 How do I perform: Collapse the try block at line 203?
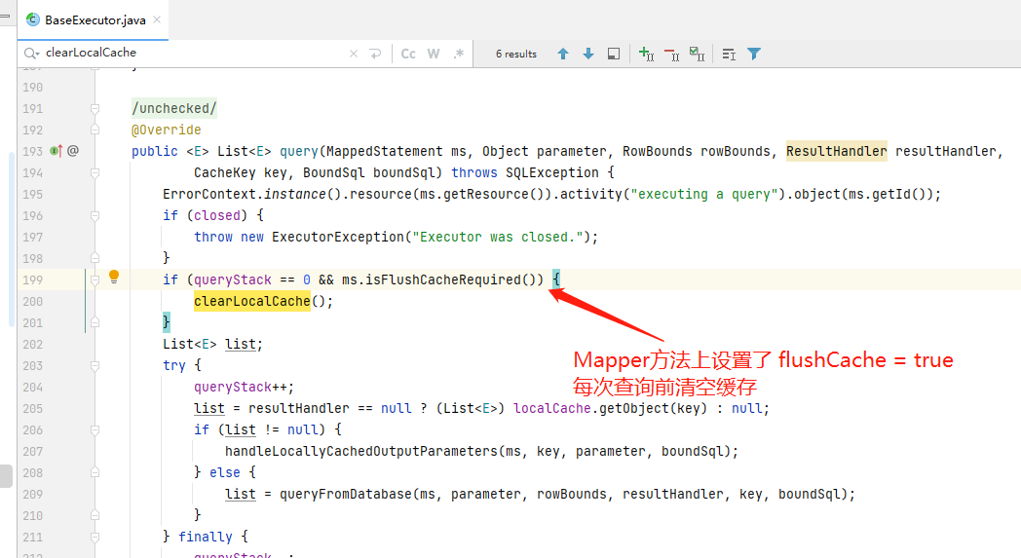point(95,366)
